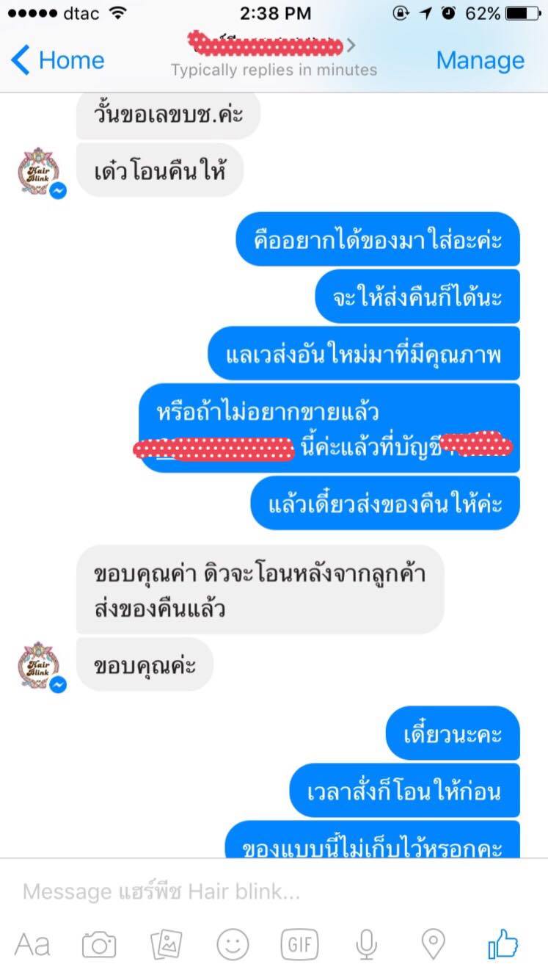Expand the conversation name chevron

(351, 46)
